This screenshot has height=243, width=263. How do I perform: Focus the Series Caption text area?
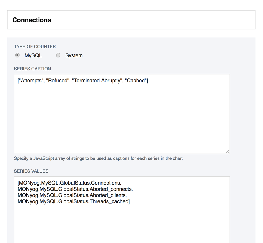pyautogui.click(x=122, y=117)
